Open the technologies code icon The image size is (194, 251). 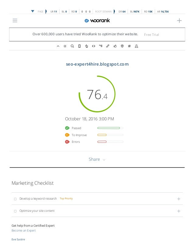click(94, 46)
